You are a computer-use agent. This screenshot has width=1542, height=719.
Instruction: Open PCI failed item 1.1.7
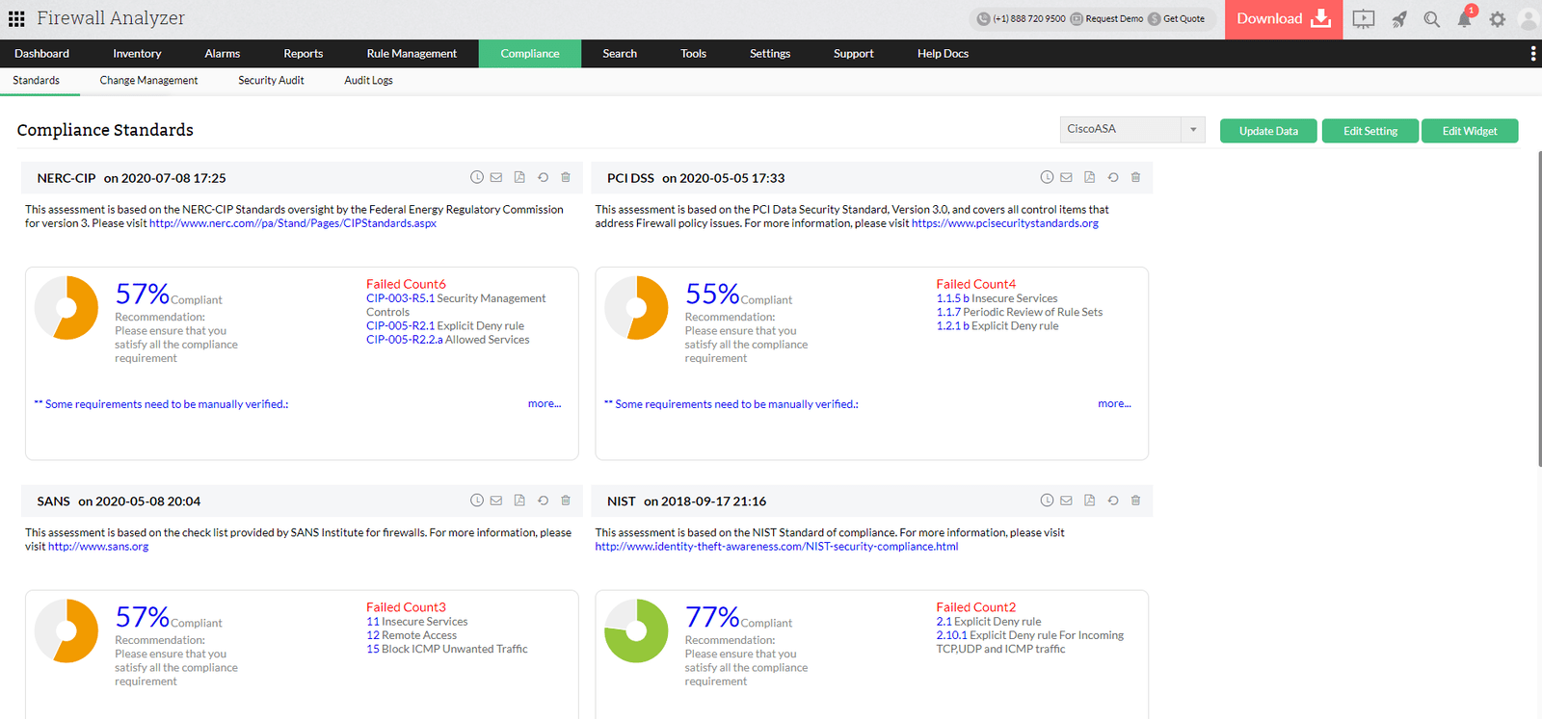click(948, 312)
